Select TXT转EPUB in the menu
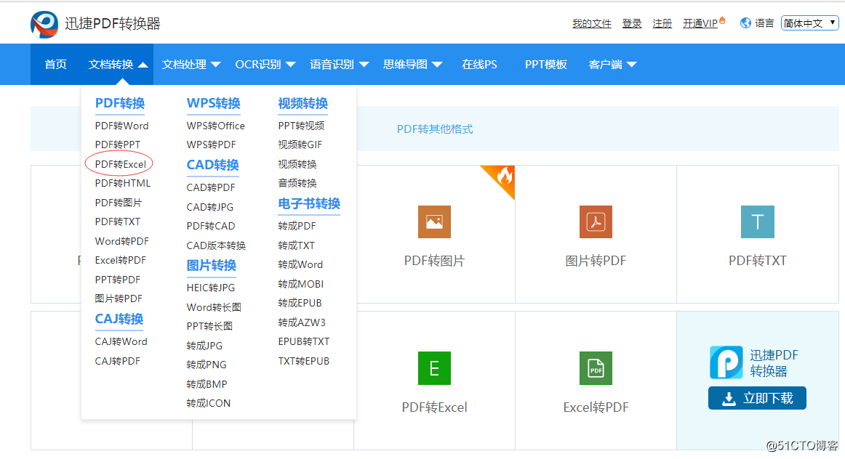This screenshot has height=459, width=845. click(x=304, y=361)
